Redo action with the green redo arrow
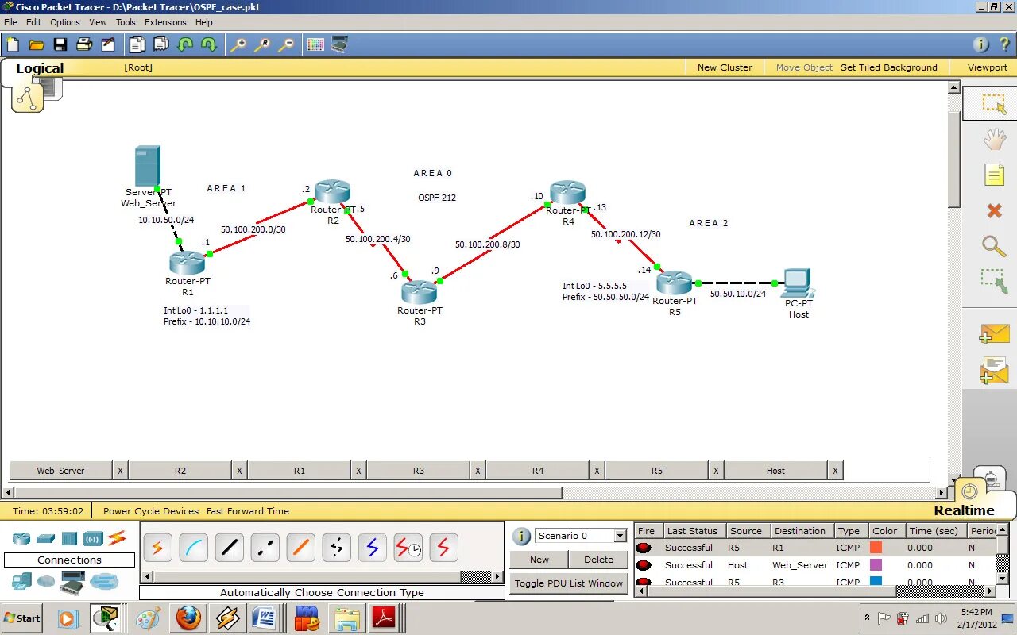This screenshot has height=635, width=1017. click(x=209, y=44)
